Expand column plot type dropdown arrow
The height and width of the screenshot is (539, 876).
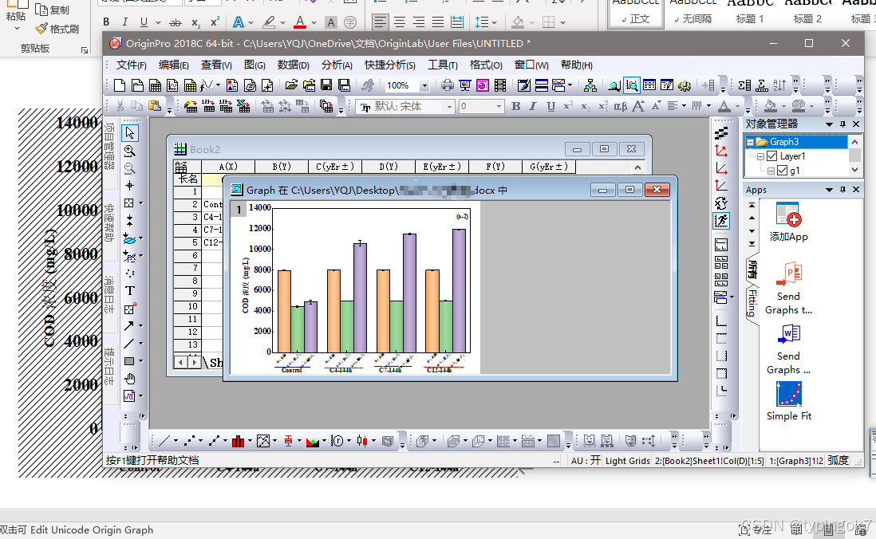pos(249,441)
